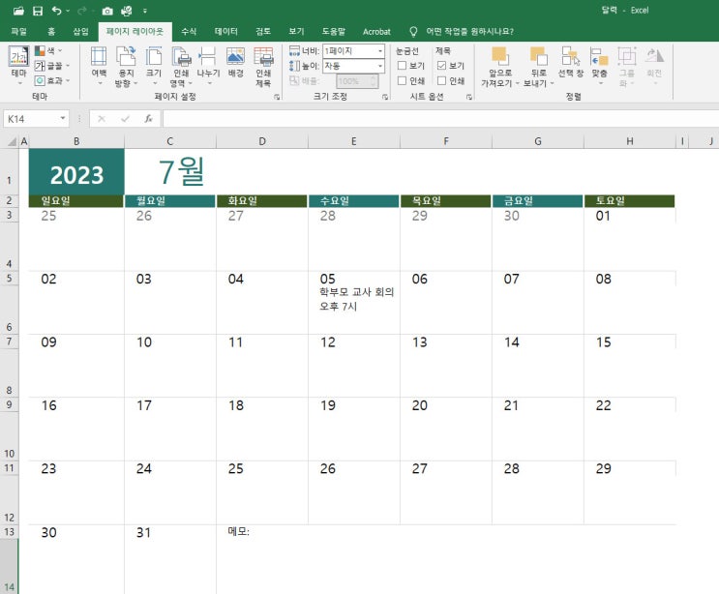Screen dimensions: 719x594
Task: Select the 학부모 교사 회의 note cell
Action: [353, 309]
